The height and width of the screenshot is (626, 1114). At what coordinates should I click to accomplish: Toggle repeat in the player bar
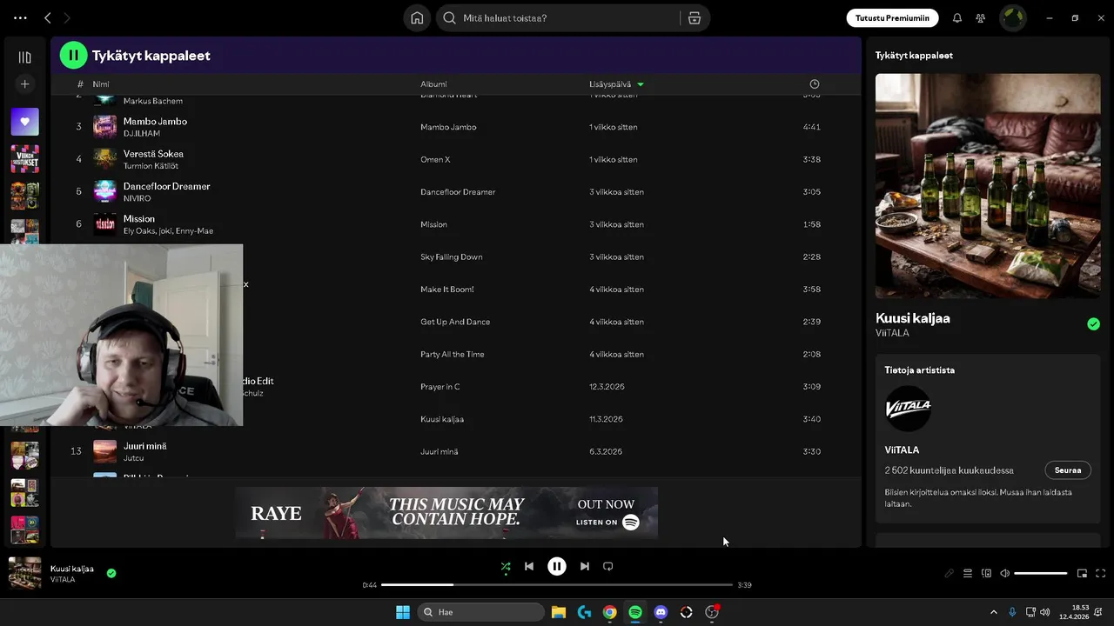tap(608, 566)
